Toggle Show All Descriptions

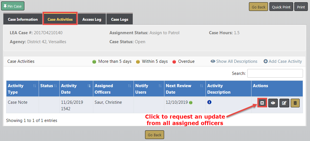[x=234, y=61]
